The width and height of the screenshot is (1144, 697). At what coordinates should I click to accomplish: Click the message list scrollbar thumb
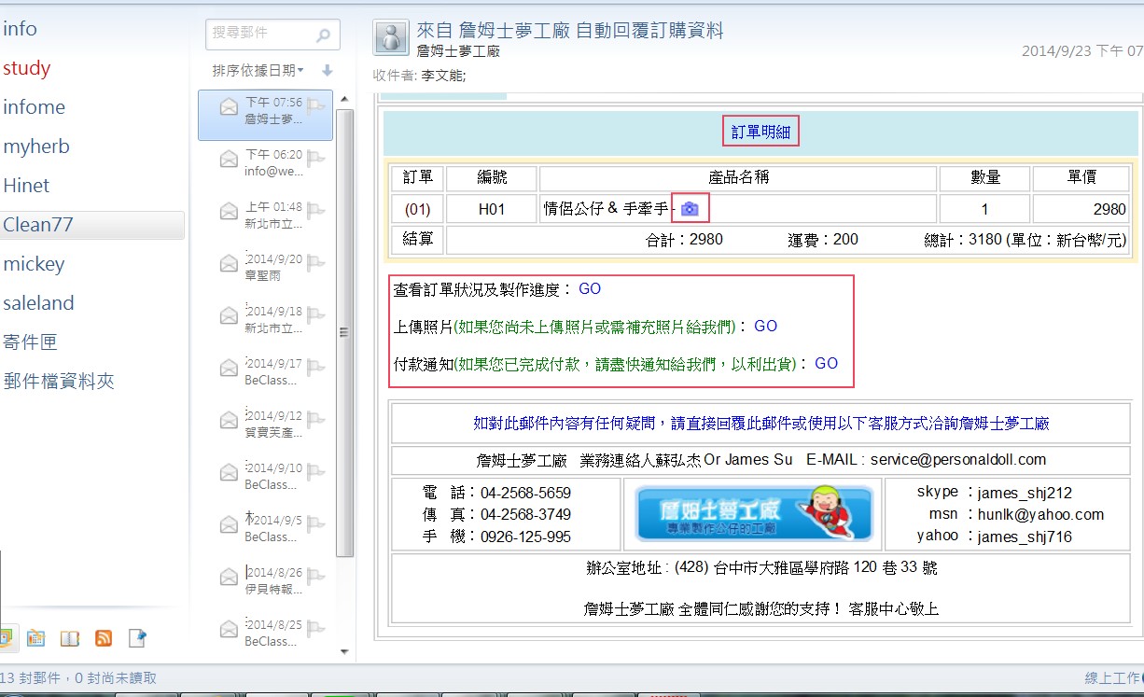click(344, 332)
